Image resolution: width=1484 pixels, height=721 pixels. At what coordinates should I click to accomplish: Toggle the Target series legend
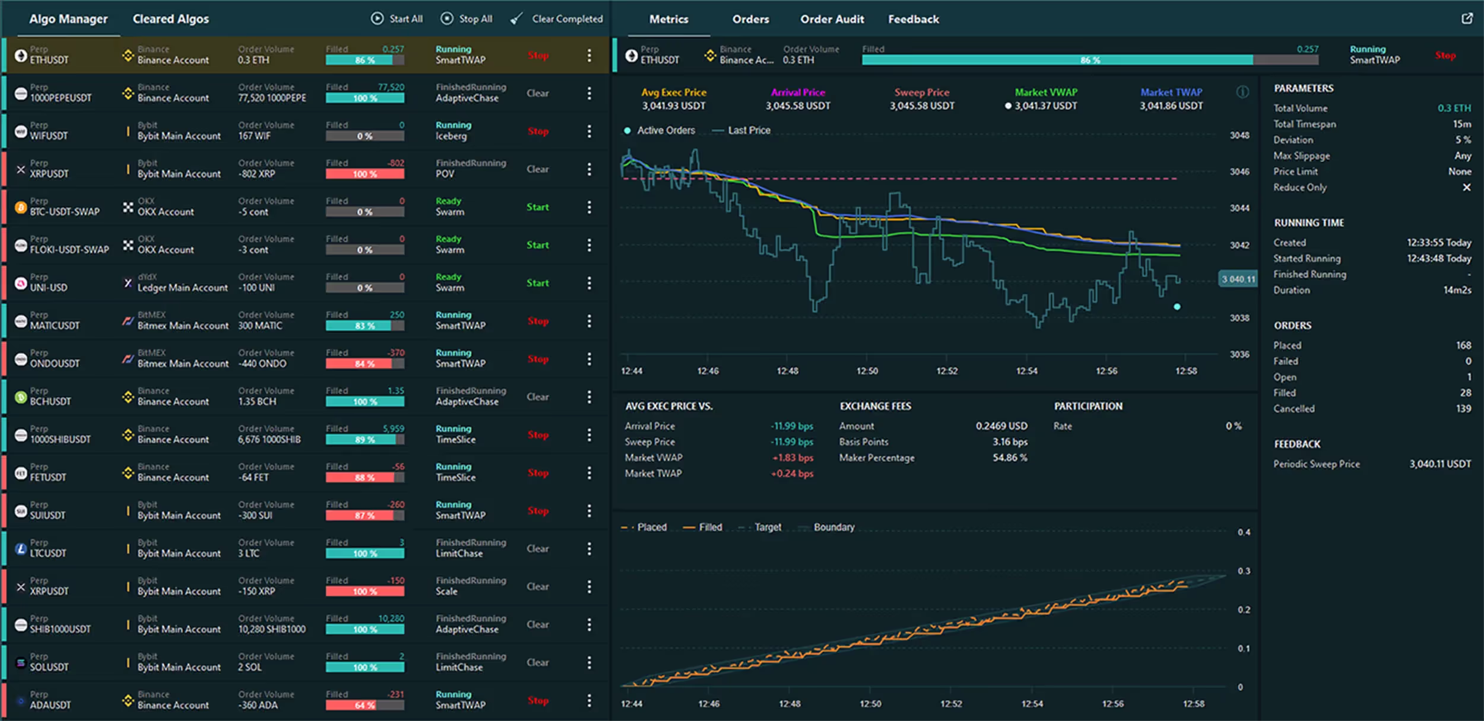pyautogui.click(x=760, y=527)
